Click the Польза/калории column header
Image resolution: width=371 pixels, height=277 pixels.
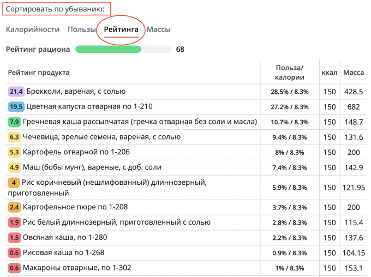tap(289, 73)
